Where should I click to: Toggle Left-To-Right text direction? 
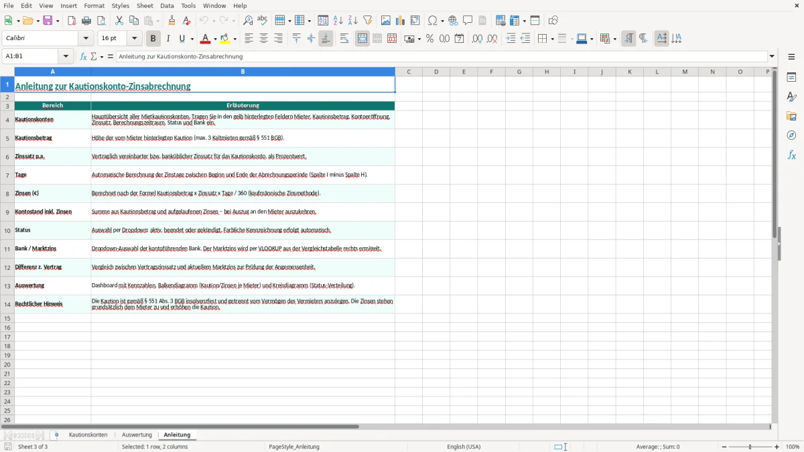point(628,39)
